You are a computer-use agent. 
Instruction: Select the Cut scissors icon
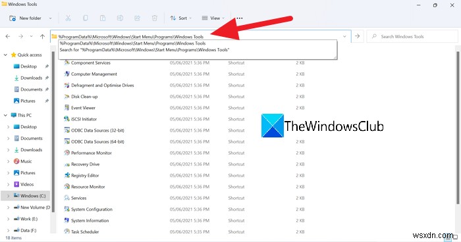pos(68,18)
